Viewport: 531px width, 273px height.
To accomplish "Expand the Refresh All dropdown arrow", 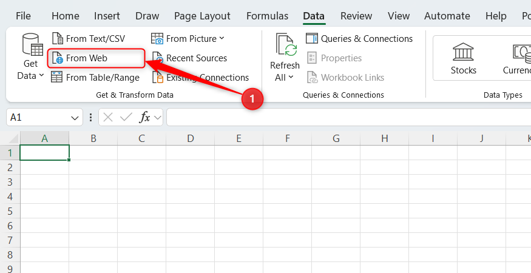I will [x=291, y=77].
